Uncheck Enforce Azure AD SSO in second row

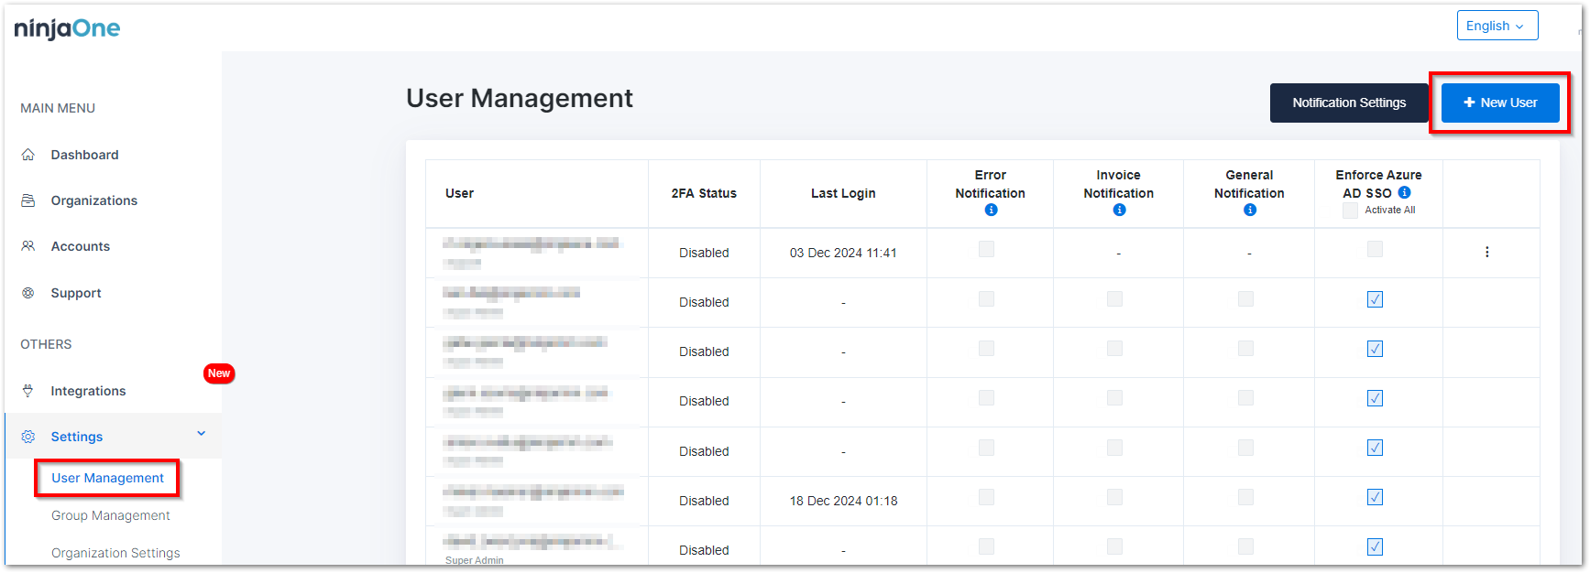coord(1375,299)
